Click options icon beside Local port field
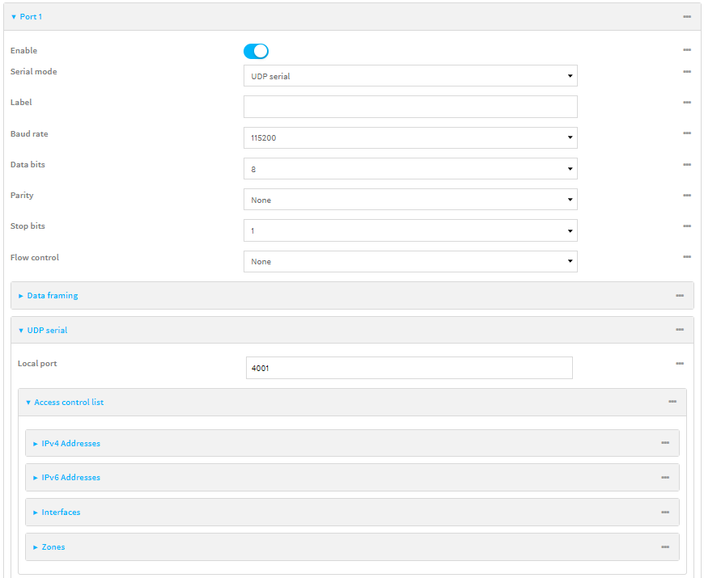The image size is (704, 578). [x=680, y=364]
